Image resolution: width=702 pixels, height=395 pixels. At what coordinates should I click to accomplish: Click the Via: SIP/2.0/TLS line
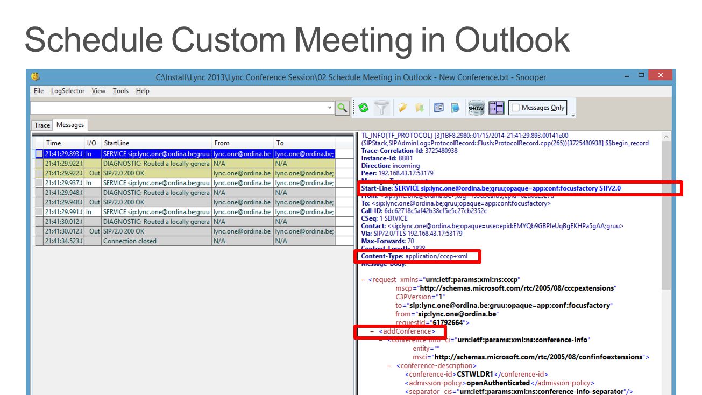[x=412, y=234]
